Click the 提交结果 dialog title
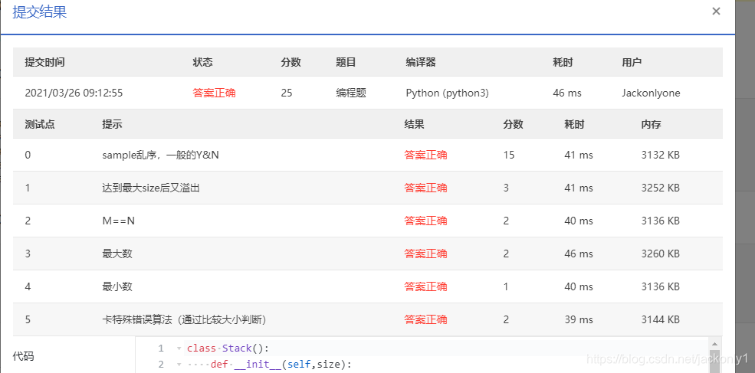The width and height of the screenshot is (755, 373). point(40,12)
